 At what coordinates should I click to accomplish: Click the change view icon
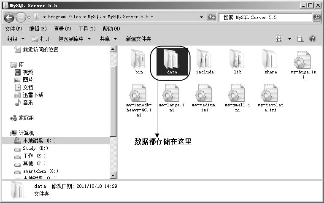279,39
